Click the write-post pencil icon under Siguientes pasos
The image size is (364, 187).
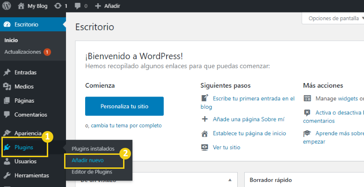[x=204, y=98]
